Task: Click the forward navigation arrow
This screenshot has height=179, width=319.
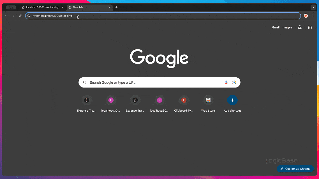Action: [13, 16]
